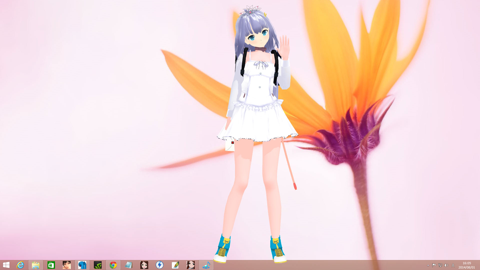Open the blue twin-tail Miku taskbar app

click(82, 265)
